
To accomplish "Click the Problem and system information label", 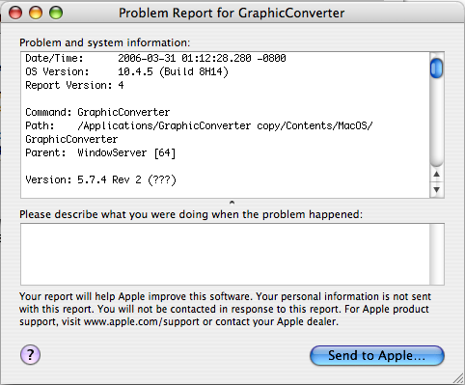I will pyautogui.click(x=105, y=42).
